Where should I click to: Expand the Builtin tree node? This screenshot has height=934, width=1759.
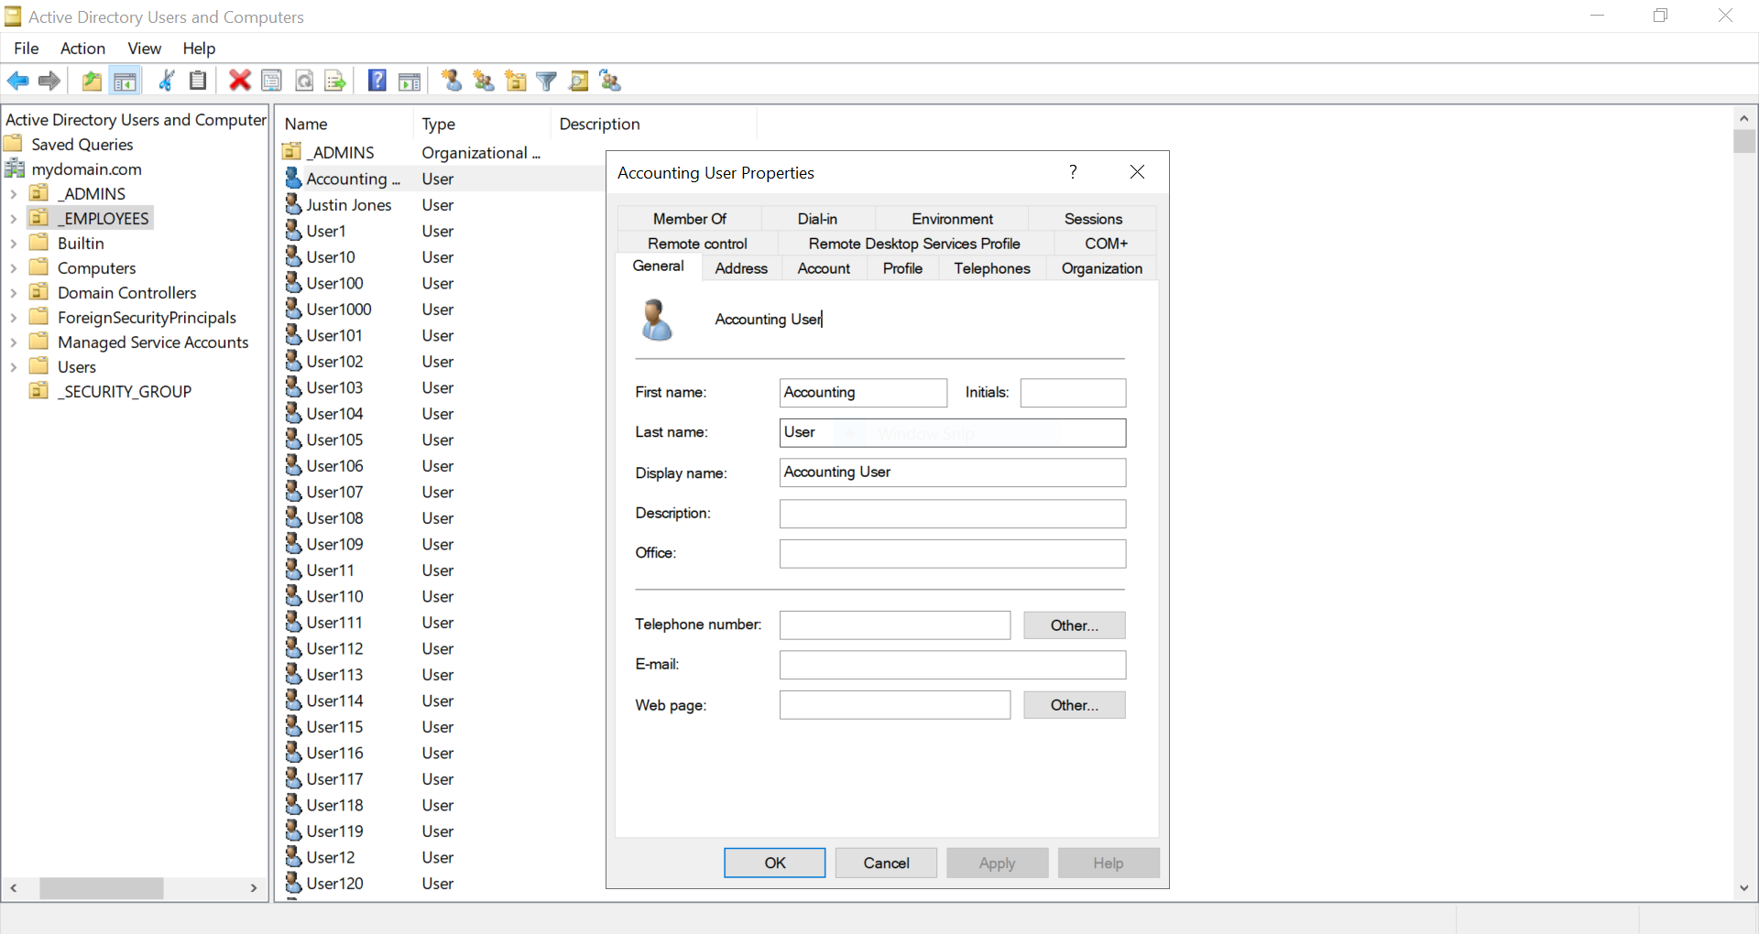tap(14, 244)
